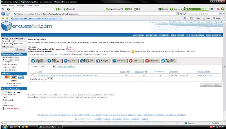
Task: Click the help icon next to Répondus
Action: click(x=146, y=72)
